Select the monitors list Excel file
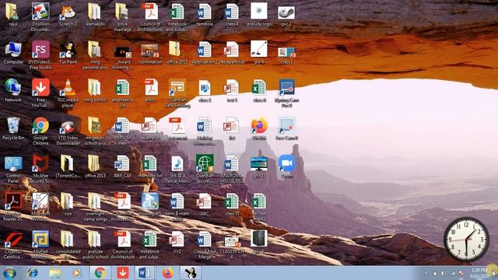This screenshot has height=280, width=498. pos(150,166)
